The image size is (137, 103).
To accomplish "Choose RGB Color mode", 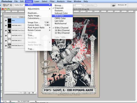I will tap(62, 16).
